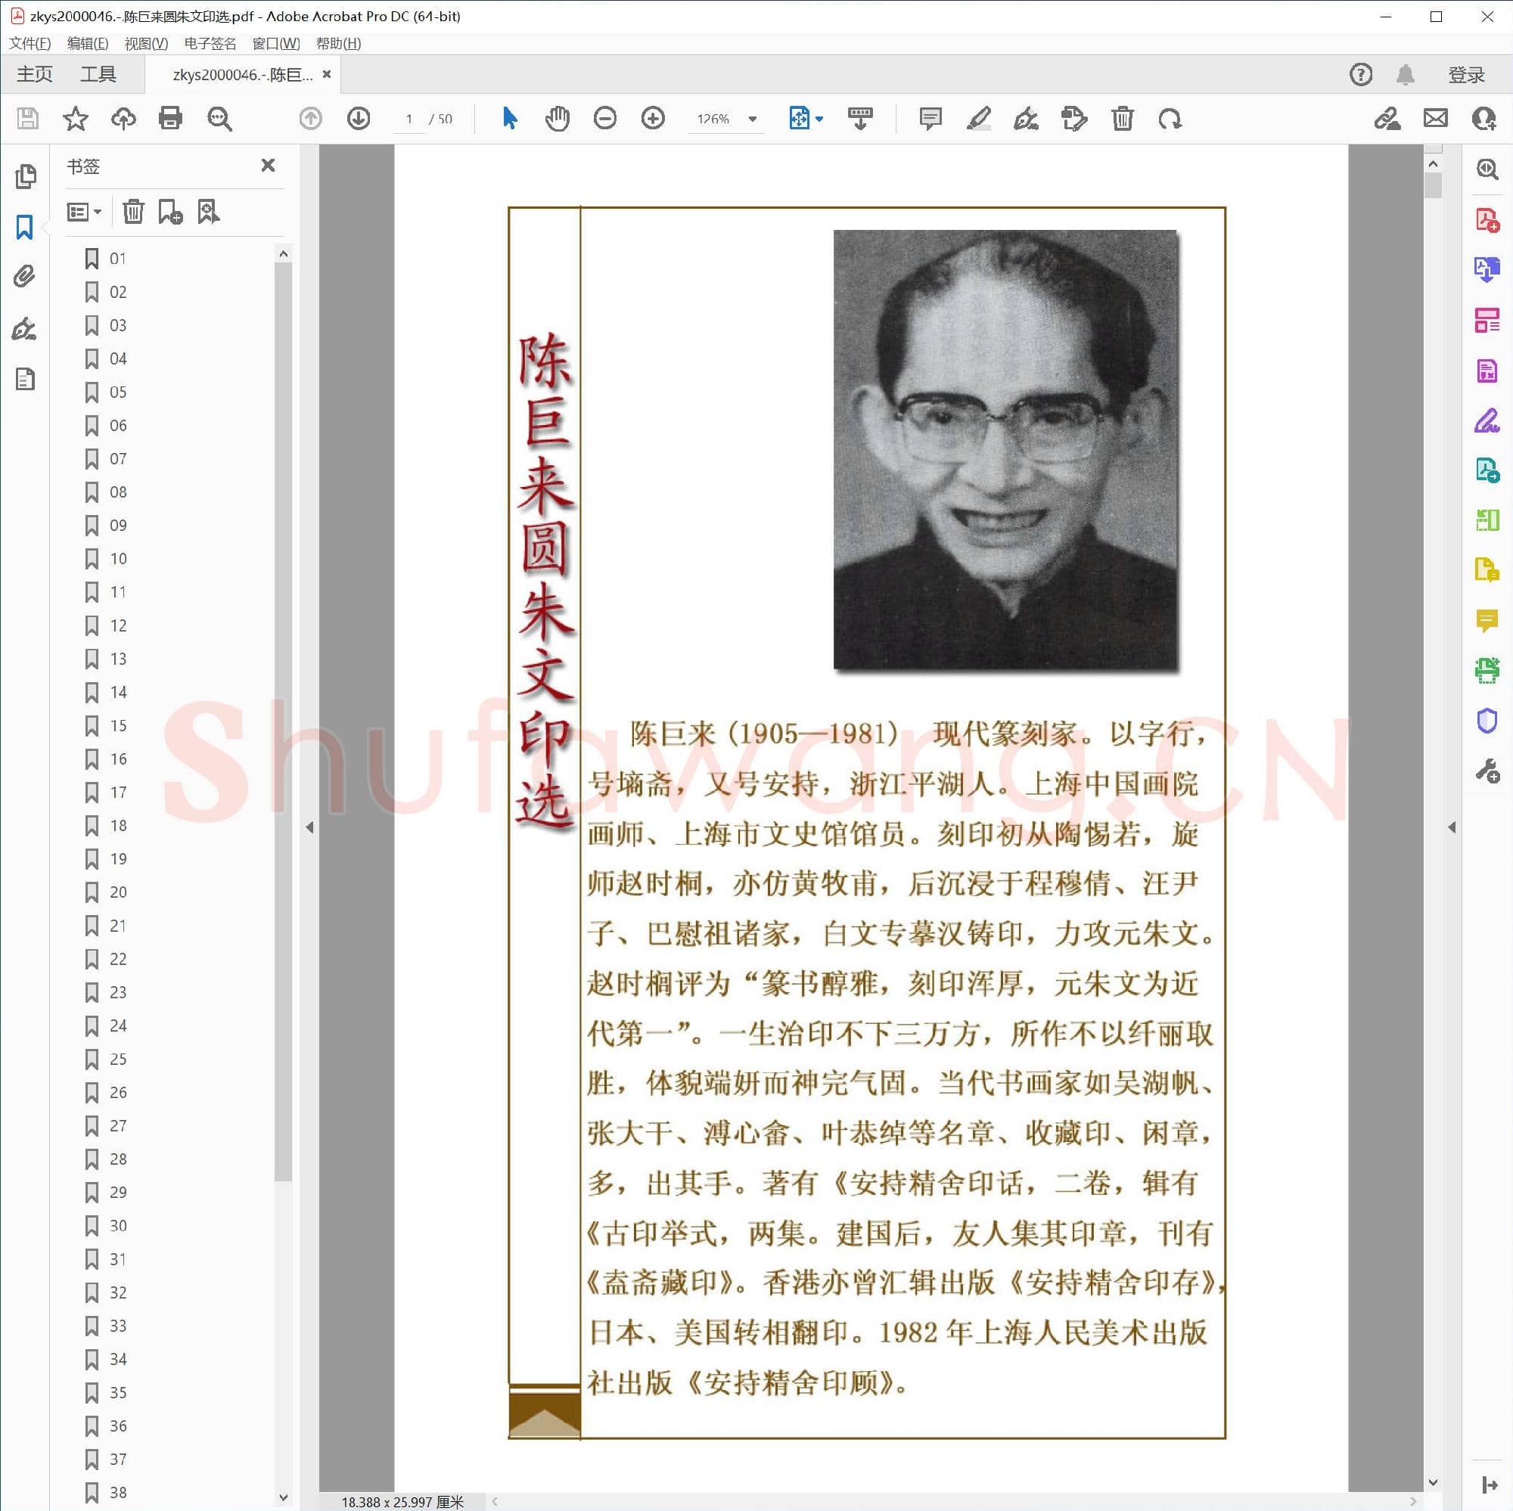Open the page display options dropdown
Viewport: 1513px width, 1511px height.
click(818, 119)
